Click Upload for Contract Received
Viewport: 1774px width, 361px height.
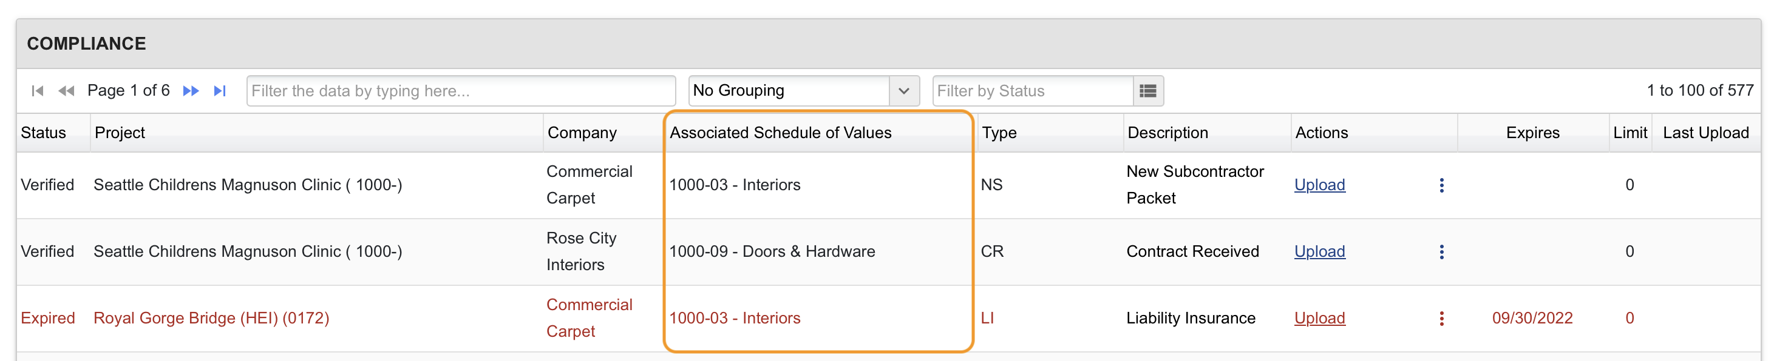click(x=1319, y=251)
